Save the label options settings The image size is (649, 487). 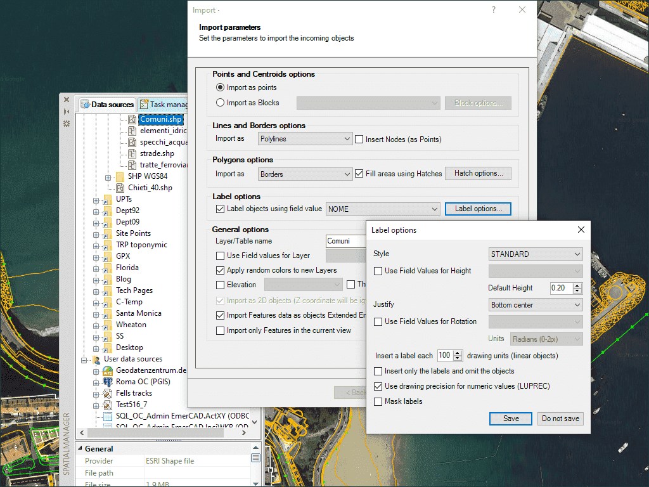510,419
